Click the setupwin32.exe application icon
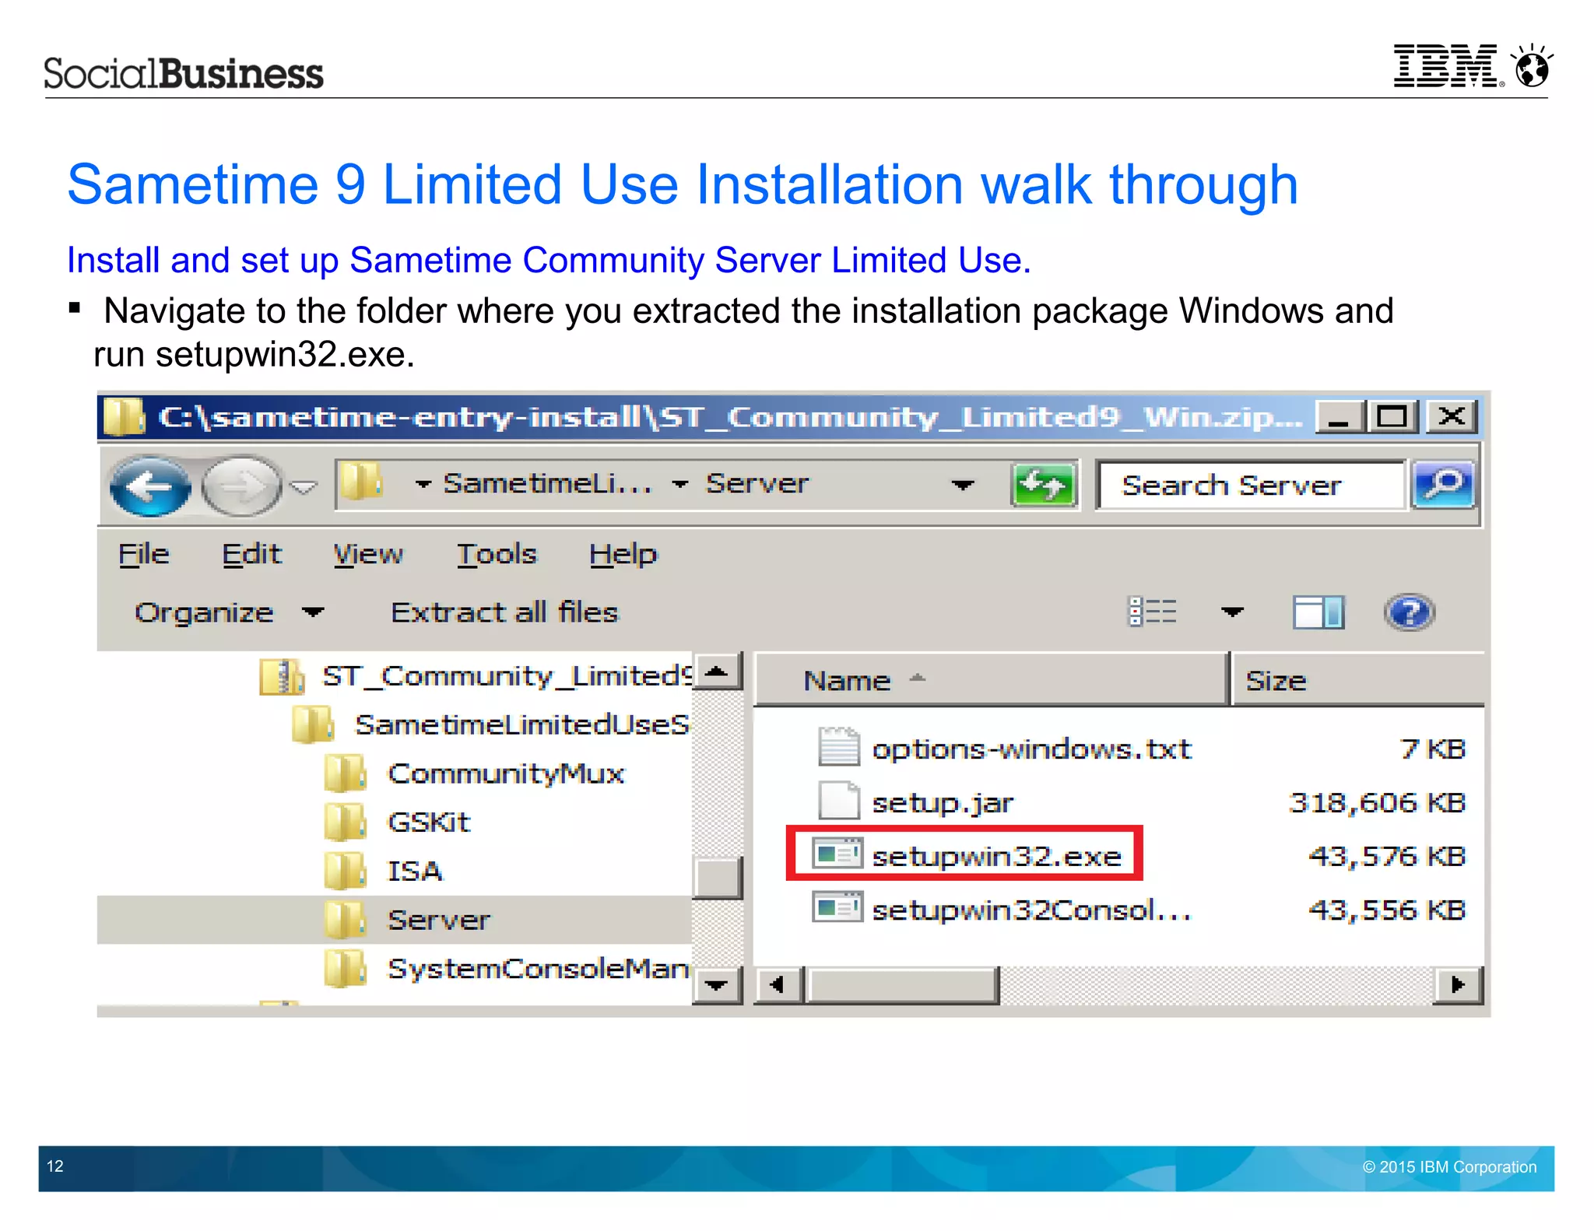The width and height of the screenshot is (1594, 1231). 837,854
